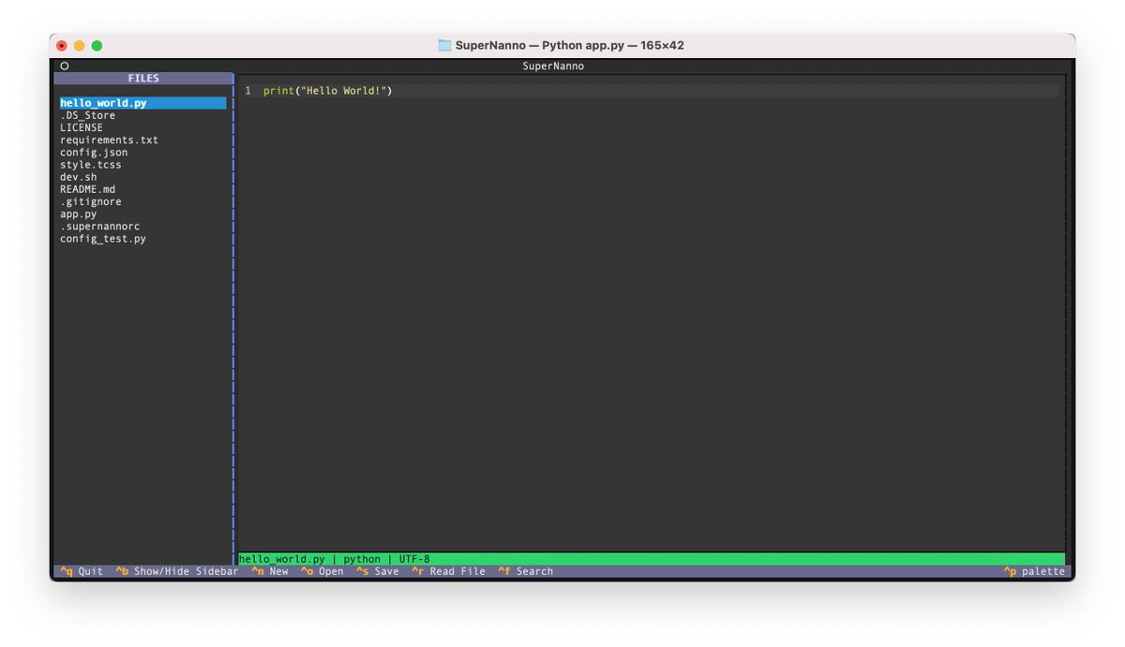Open the LICENSE file
This screenshot has width=1125, height=647.
(x=82, y=127)
